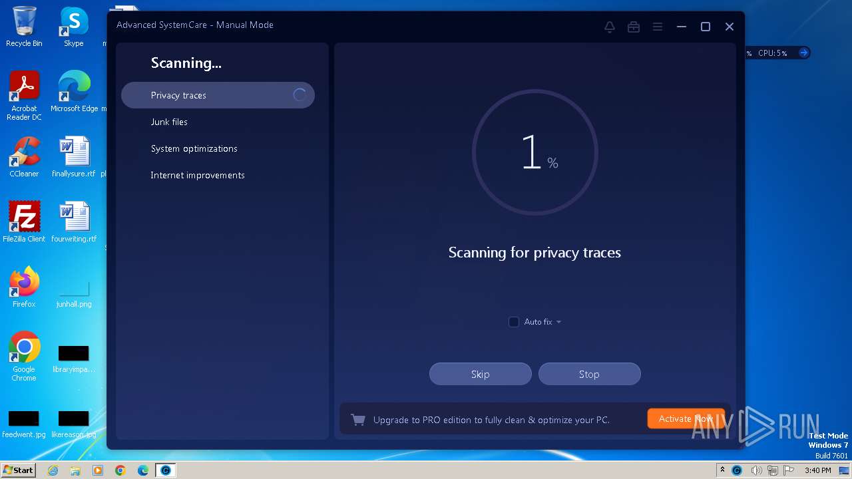The image size is (852, 479).
Task: Enable the Auto fix checkbox
Action: [514, 322]
